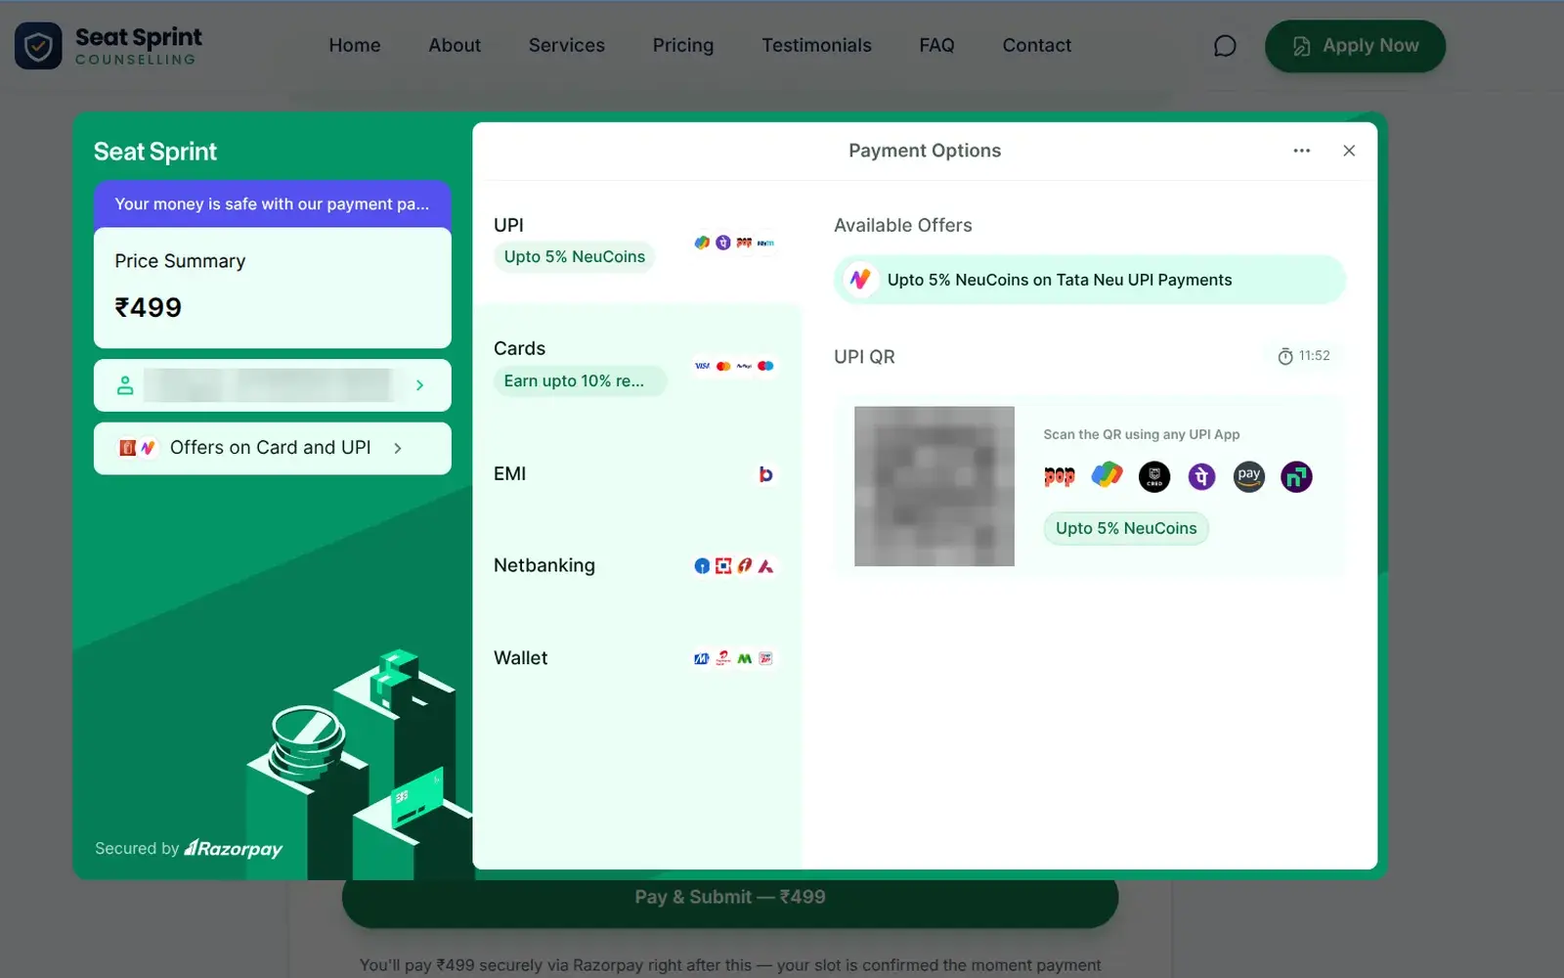Open the Home nav link
This screenshot has width=1564, height=978.
point(355,46)
